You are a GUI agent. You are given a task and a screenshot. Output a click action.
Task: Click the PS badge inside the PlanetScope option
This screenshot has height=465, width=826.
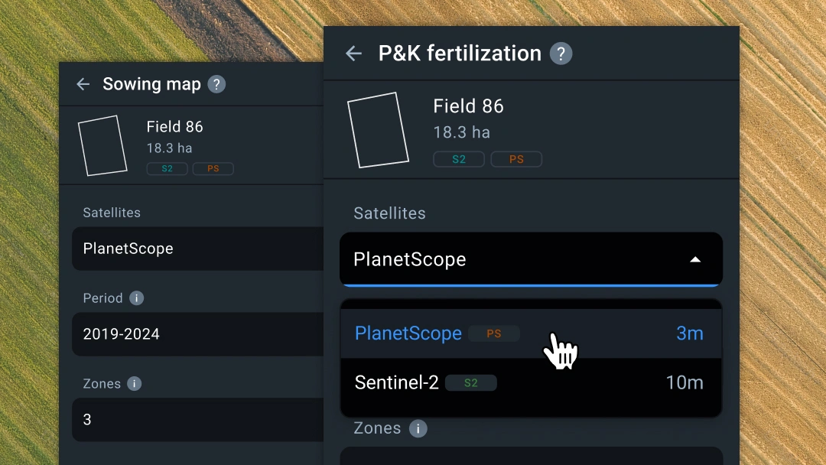point(494,333)
